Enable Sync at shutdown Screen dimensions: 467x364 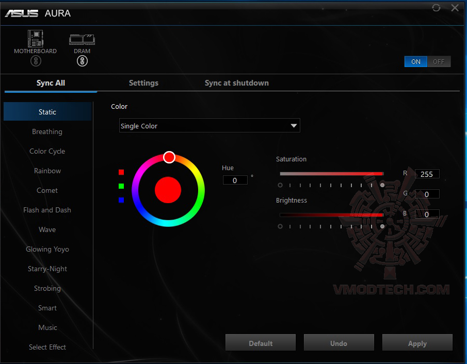coord(236,82)
